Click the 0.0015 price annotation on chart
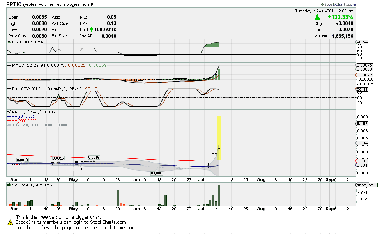 coord(58,158)
